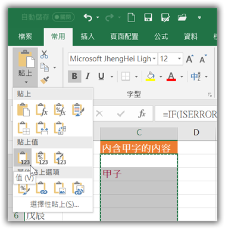Open phonetic guide dropdown arrow
This screenshot has width=225, height=229.
(x=207, y=76)
